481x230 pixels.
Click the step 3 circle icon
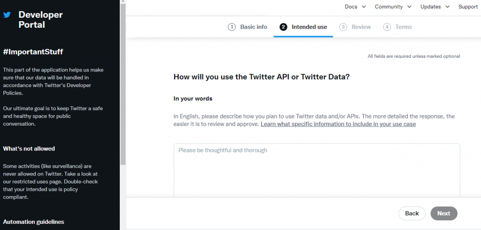(x=343, y=27)
